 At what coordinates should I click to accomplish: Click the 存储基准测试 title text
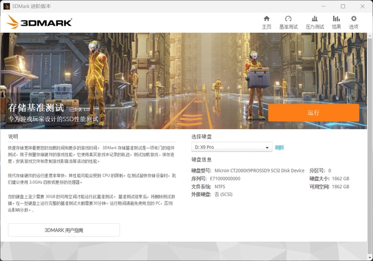[x=36, y=107]
